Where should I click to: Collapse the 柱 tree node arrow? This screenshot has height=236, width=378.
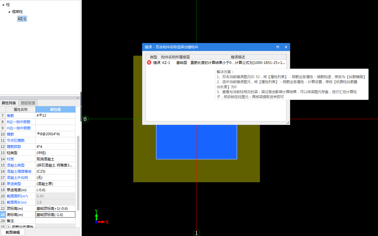pyautogui.click(x=3, y=5)
